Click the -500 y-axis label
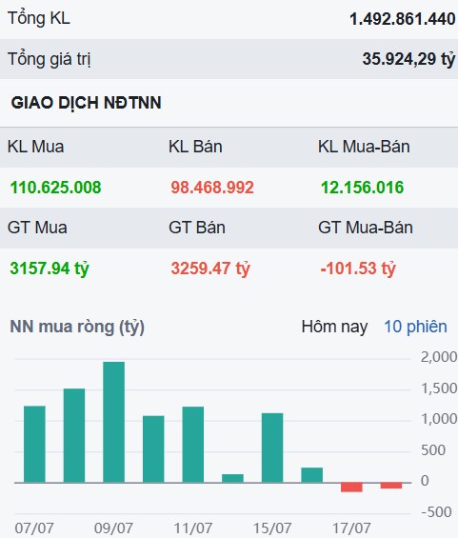Screen dimensions: 458x538 tap(436, 512)
